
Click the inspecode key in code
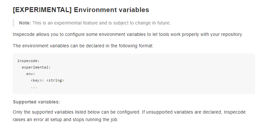(28, 61)
